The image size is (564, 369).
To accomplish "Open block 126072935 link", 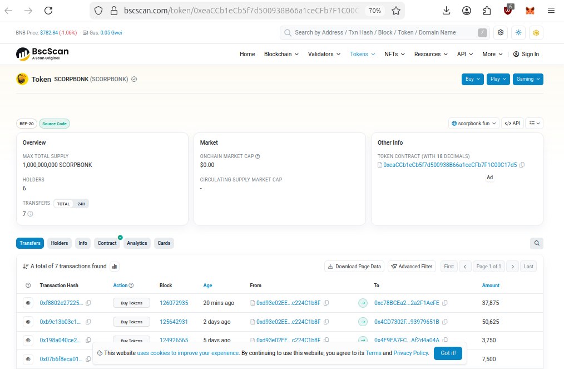I will [174, 303].
